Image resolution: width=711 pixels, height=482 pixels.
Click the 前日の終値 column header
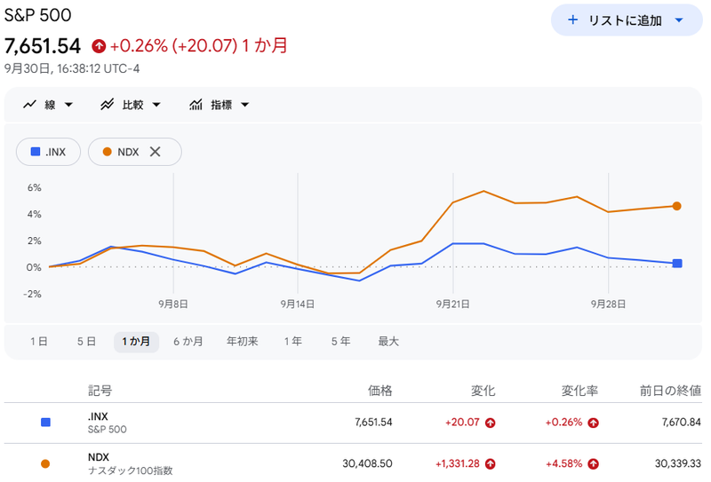[670, 391]
